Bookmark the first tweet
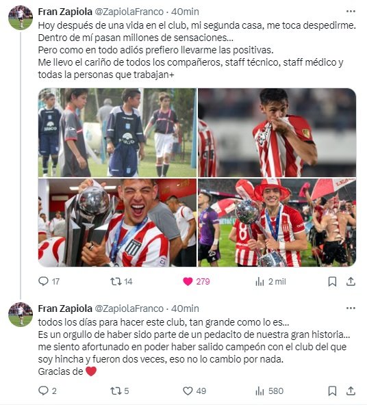This screenshot has height=407, width=367. [332, 281]
